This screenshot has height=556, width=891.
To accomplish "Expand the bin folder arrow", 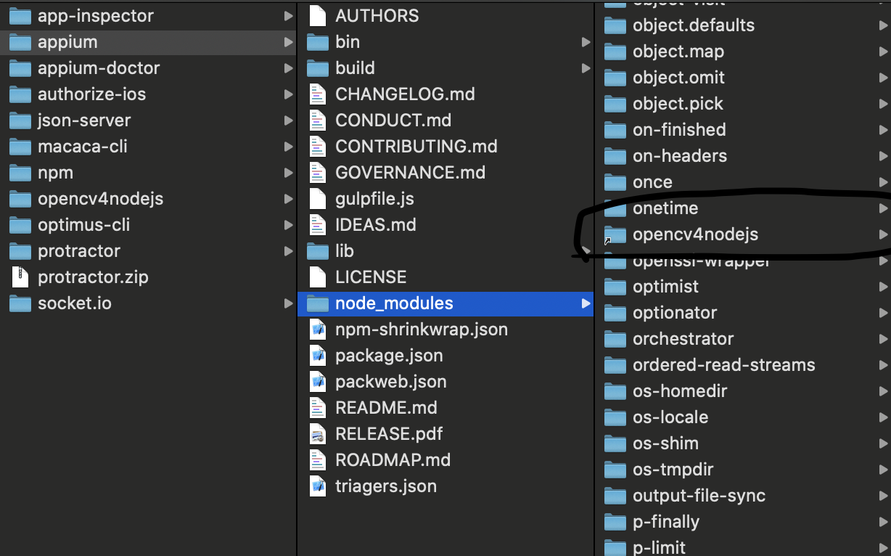I will [586, 42].
